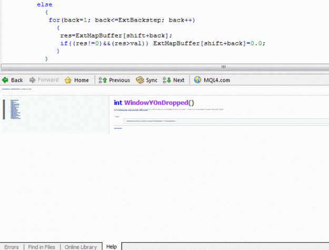
Task: Click the 'res=ExtMapBuffer[shift+back];' code line
Action: tap(116, 35)
